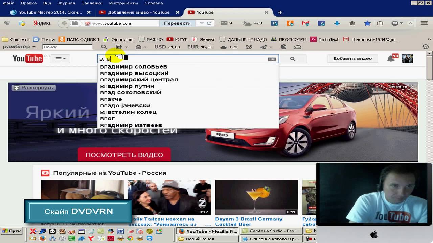Click the browser back arrow
This screenshot has width=433, height=243.
tap(64, 23)
